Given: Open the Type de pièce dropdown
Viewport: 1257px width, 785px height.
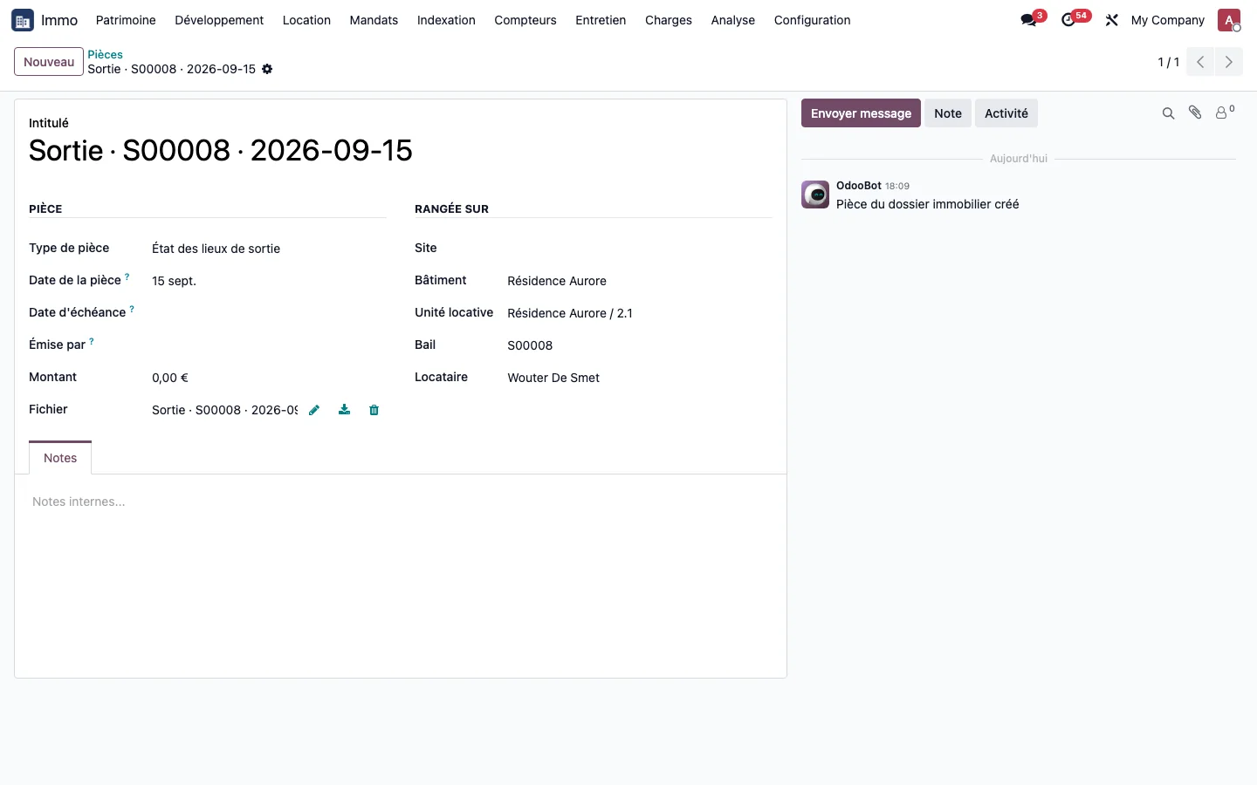Looking at the screenshot, I should (269, 249).
